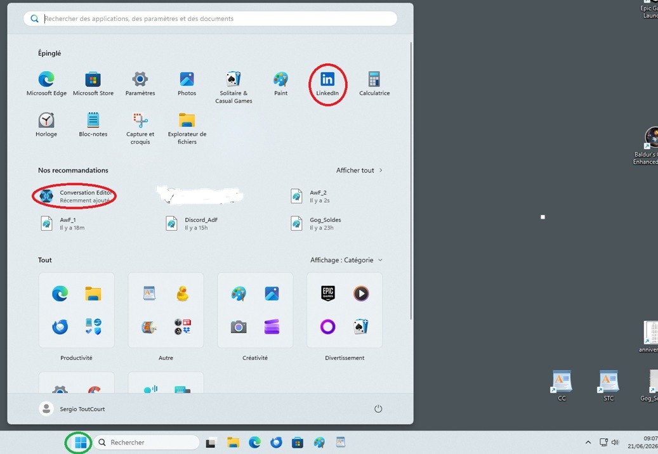Expand remaining apps cluster in Autre group
Image resolution: width=658 pixels, height=454 pixels.
pos(183,327)
